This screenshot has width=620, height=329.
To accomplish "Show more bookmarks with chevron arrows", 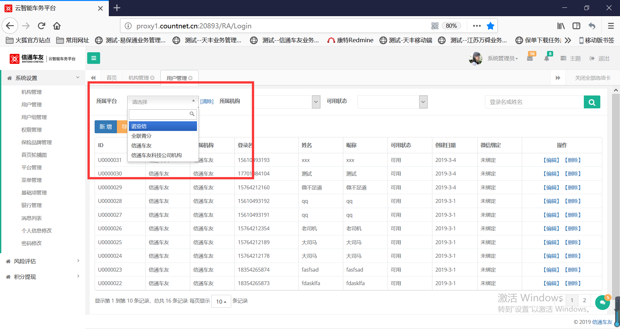I will click(568, 40).
